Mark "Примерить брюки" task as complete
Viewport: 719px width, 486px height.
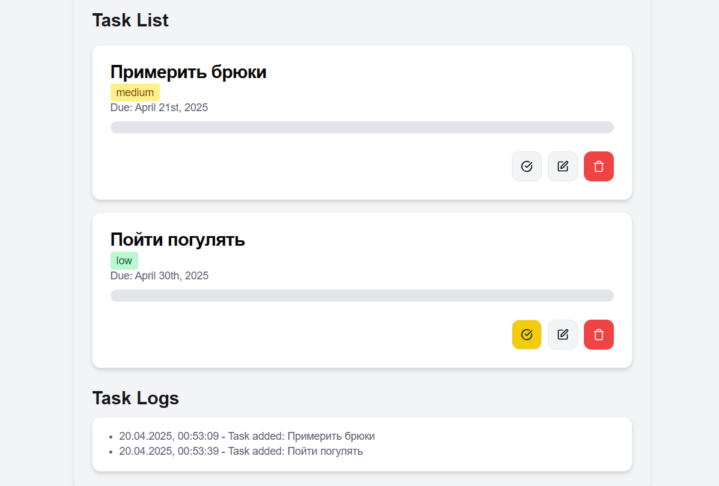[x=527, y=166]
